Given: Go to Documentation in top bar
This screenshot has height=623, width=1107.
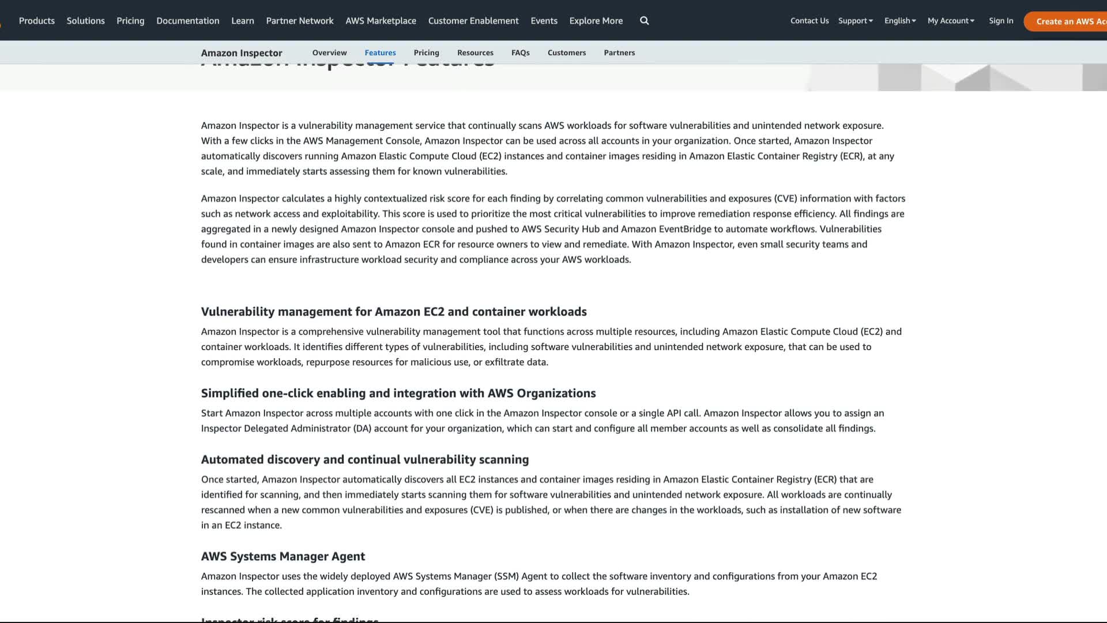Looking at the screenshot, I should (187, 21).
